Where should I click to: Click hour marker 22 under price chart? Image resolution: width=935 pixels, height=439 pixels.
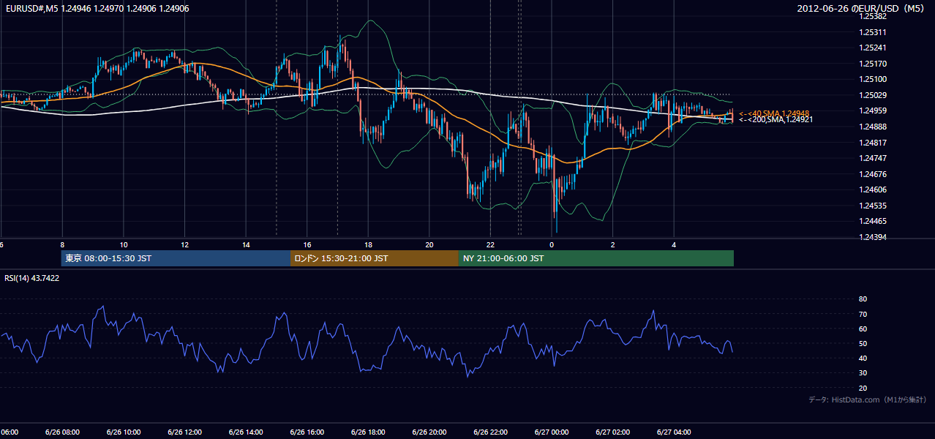[491, 245]
